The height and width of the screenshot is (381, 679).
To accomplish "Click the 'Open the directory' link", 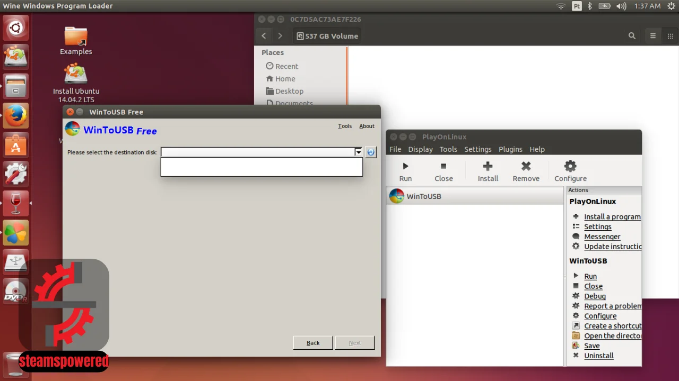I will click(613, 336).
